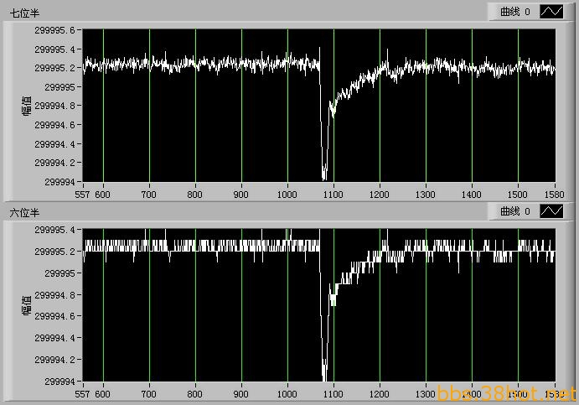Click the plot legend icon of the 七位半 chart
Screen dimensions: 579x405
click(551, 12)
